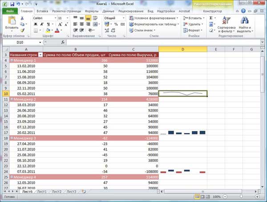Click the Find and Select binoculars icon

(x=244, y=20)
